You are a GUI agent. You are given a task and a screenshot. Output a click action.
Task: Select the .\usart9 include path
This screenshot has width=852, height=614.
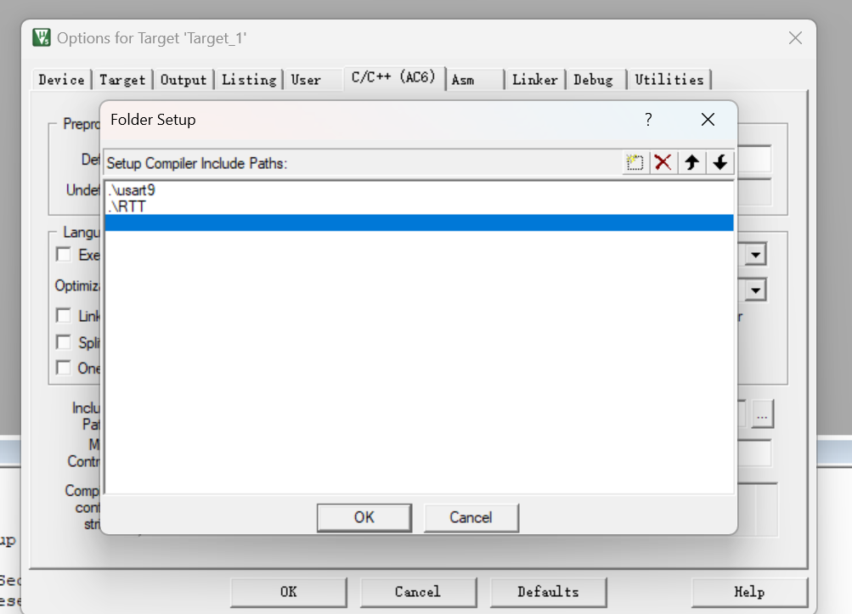419,190
